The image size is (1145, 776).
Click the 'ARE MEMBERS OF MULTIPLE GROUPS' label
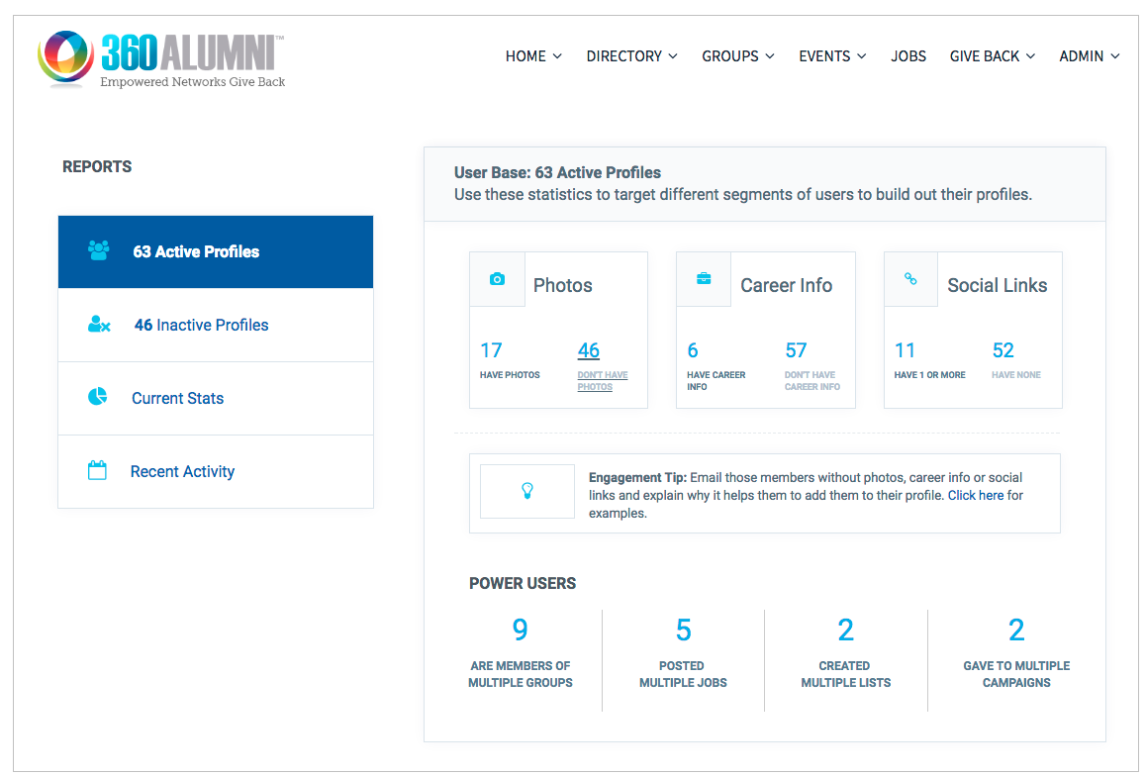point(521,674)
